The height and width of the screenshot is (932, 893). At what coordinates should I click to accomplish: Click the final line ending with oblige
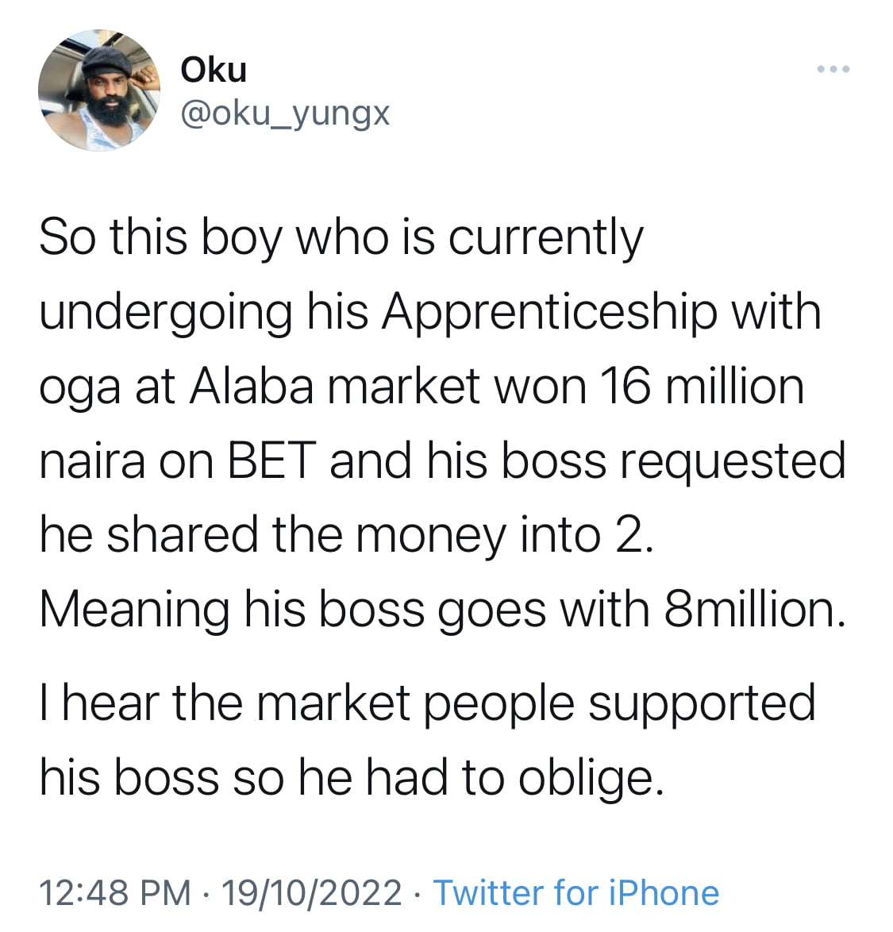[x=351, y=777]
